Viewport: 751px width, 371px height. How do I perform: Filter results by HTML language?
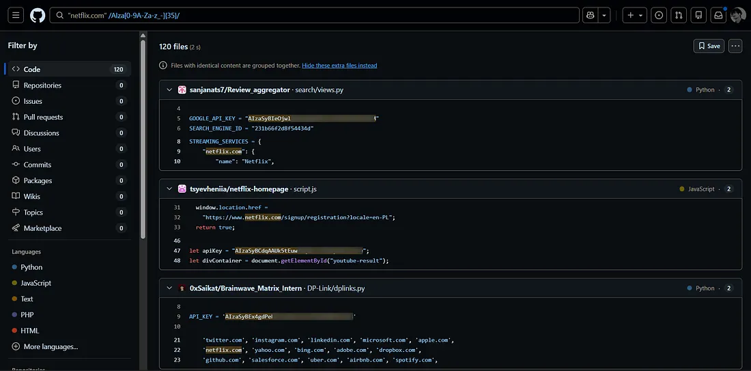pos(69,331)
